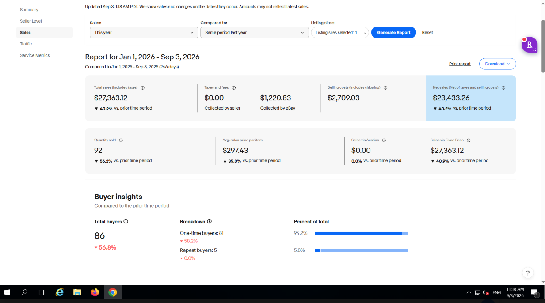Click the selling costs value $2,709.03
This screenshot has width=545, height=303.
tap(343, 98)
